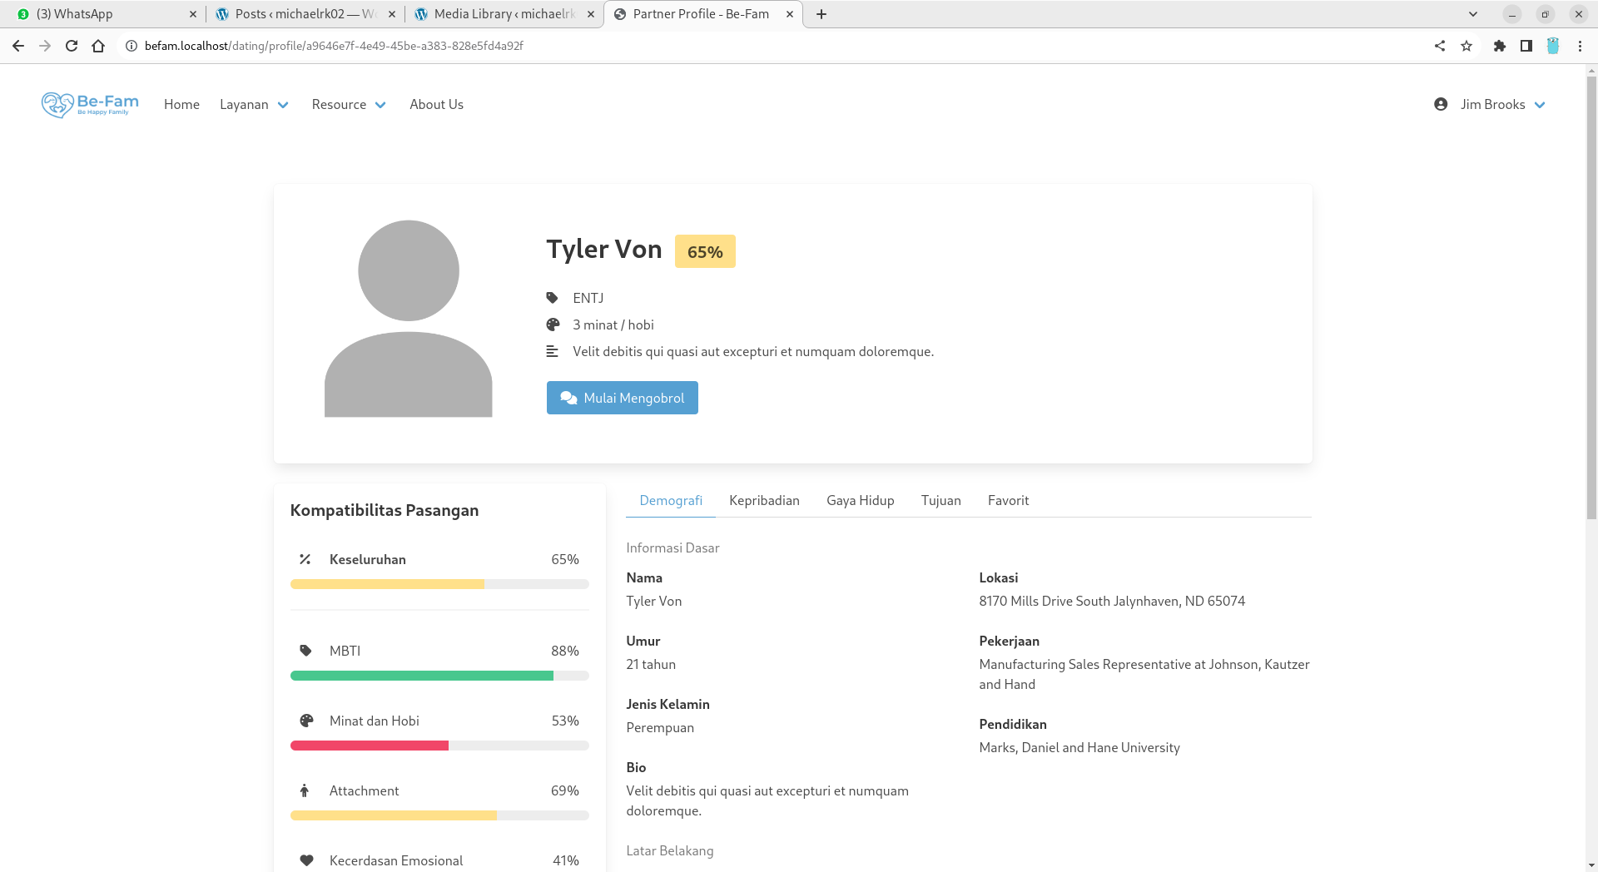Click the Mulai Mengobrol button
Image resolution: width=1598 pixels, height=872 pixels.
(622, 398)
